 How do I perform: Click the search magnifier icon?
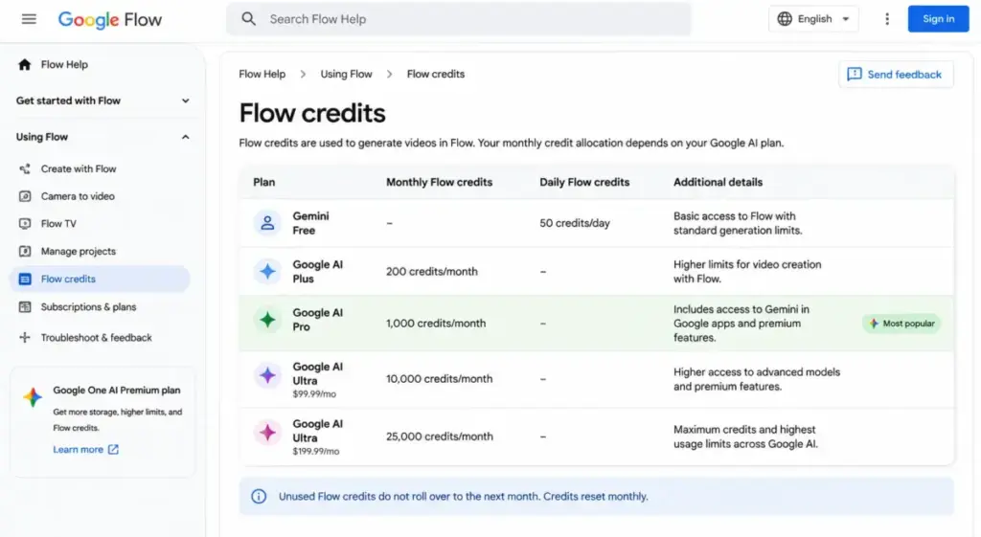248,19
